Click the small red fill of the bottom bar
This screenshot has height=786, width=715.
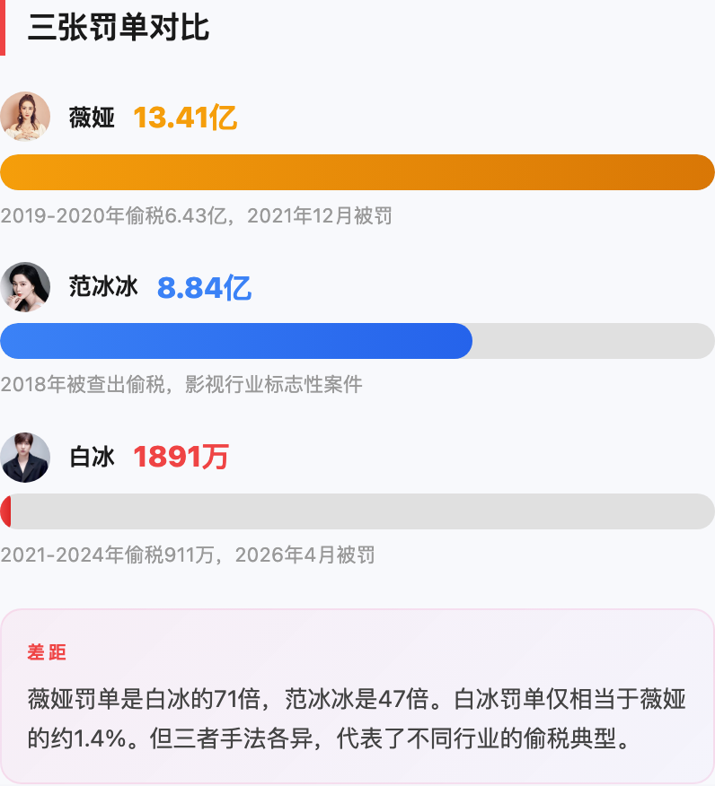(5, 511)
